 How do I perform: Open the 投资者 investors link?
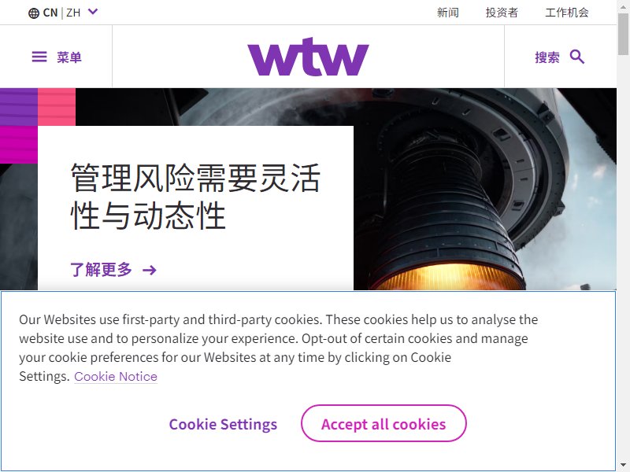pos(502,13)
